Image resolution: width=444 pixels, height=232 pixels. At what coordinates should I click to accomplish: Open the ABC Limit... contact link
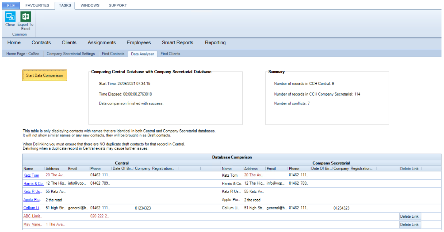click(33, 216)
